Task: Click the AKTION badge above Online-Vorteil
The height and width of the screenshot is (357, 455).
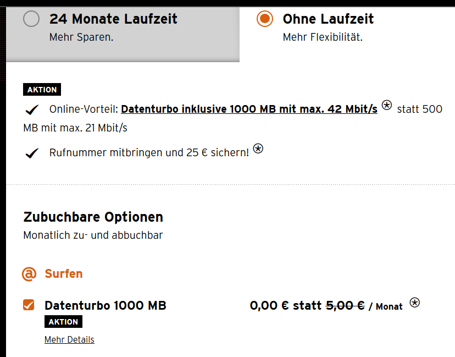Action: pos(42,90)
